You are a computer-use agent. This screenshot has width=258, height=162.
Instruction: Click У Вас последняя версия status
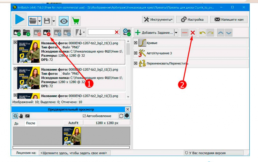click(213, 153)
